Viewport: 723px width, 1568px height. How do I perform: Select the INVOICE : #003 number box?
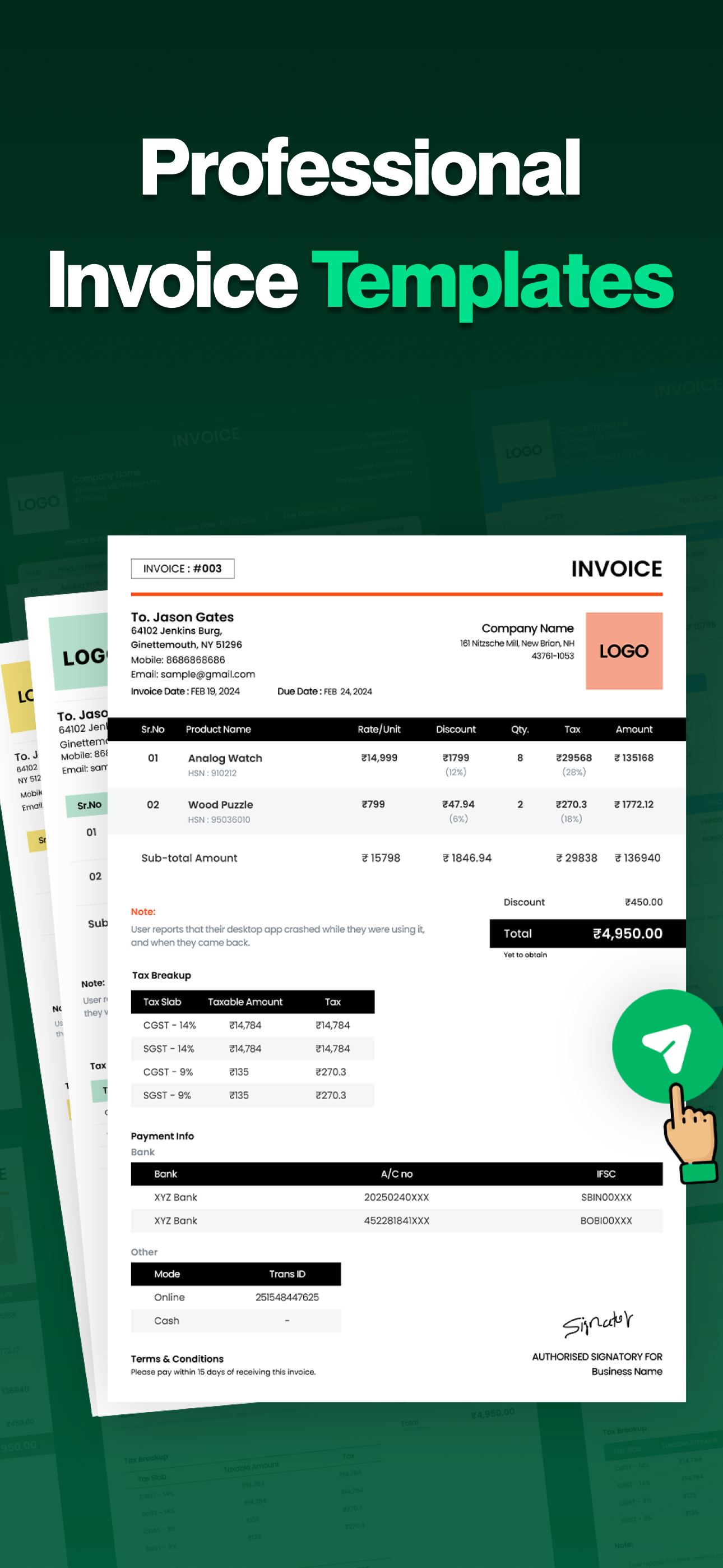183,569
